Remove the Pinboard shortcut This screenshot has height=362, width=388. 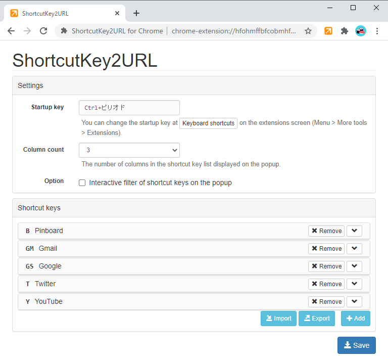(x=326, y=231)
